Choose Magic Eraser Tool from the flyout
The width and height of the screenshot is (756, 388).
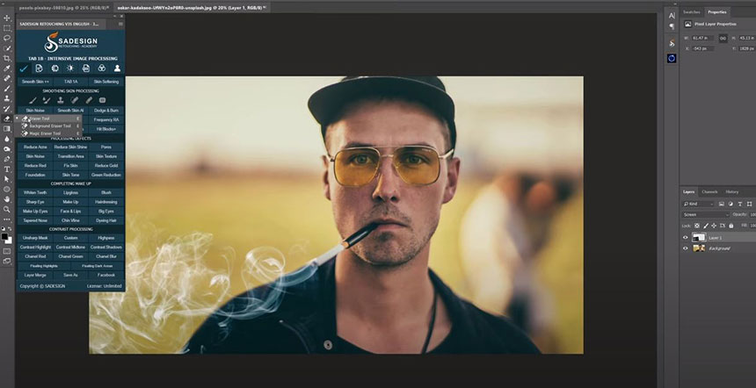click(x=46, y=133)
